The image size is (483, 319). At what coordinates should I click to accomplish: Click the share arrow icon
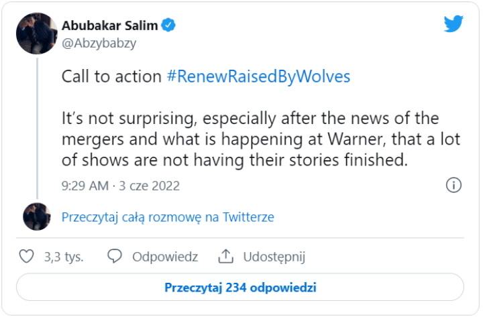[225, 256]
